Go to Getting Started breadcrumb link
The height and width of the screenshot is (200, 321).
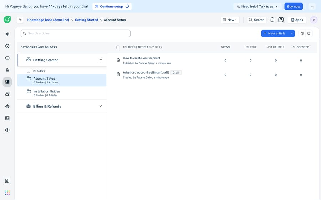pyautogui.click(x=86, y=20)
